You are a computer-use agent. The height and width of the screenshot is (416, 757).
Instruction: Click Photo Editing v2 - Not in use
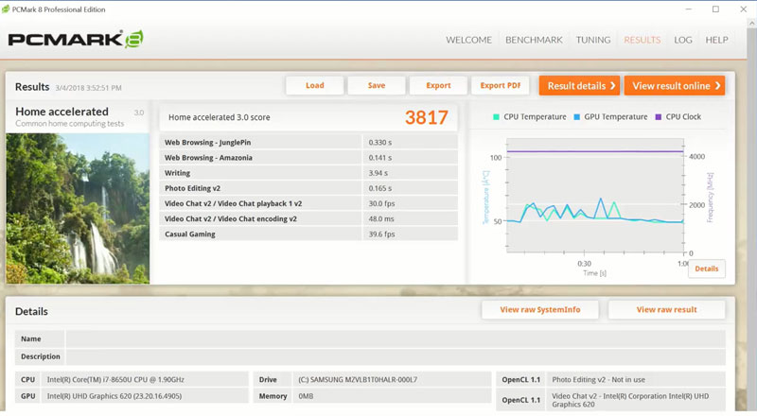(598, 380)
